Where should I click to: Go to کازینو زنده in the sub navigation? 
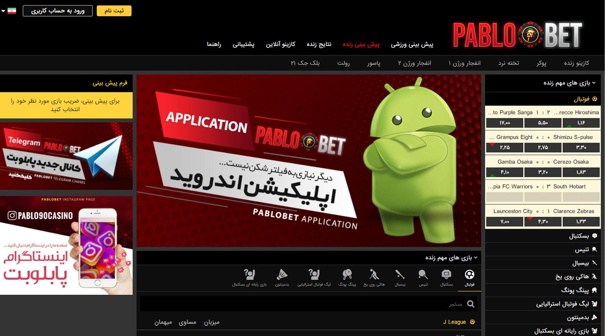576,63
